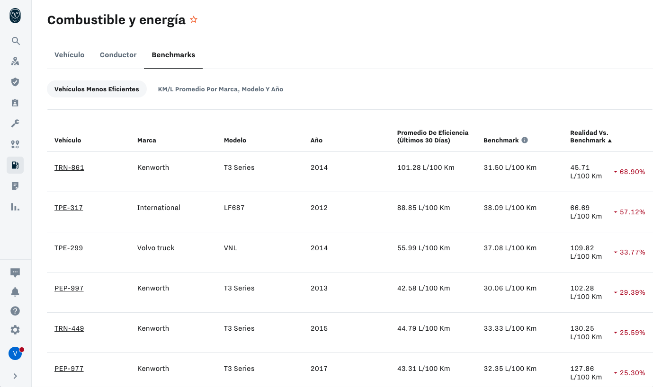
Task: Switch to the Vehículo tab
Action: pos(70,55)
